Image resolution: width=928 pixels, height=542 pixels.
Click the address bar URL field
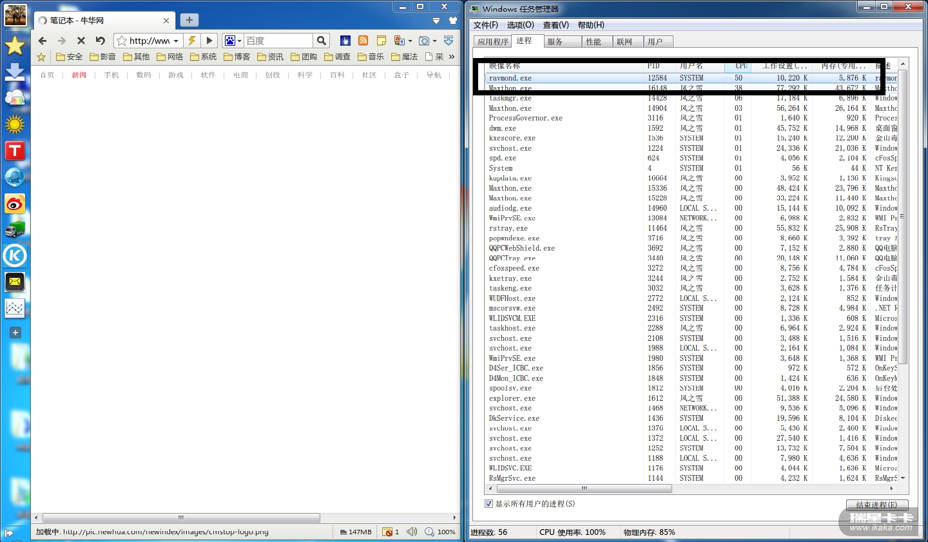(150, 41)
